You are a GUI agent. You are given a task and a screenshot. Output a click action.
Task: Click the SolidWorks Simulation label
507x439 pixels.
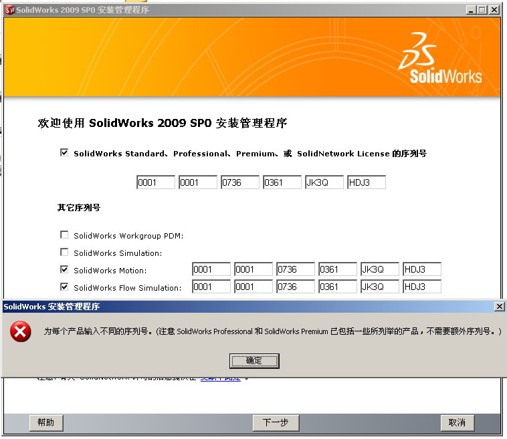tap(118, 253)
